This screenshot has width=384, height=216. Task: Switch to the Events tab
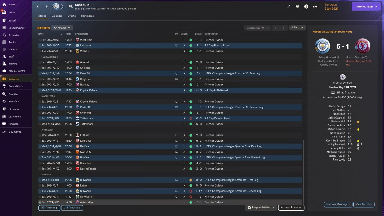click(x=72, y=16)
